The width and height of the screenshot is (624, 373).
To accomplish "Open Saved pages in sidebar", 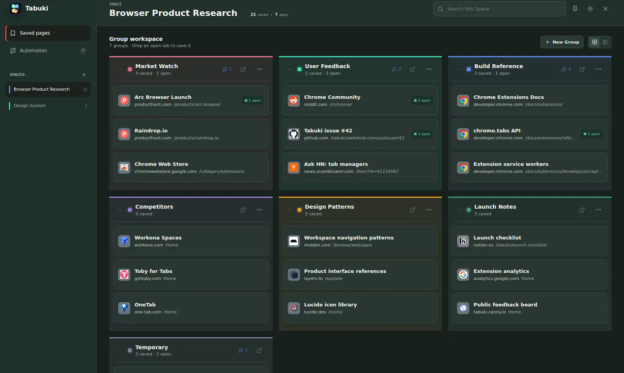I will [x=48, y=33].
